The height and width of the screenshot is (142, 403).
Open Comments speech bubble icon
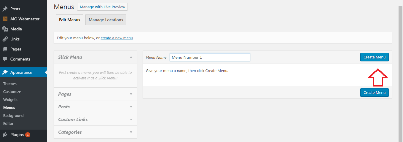click(x=5, y=59)
